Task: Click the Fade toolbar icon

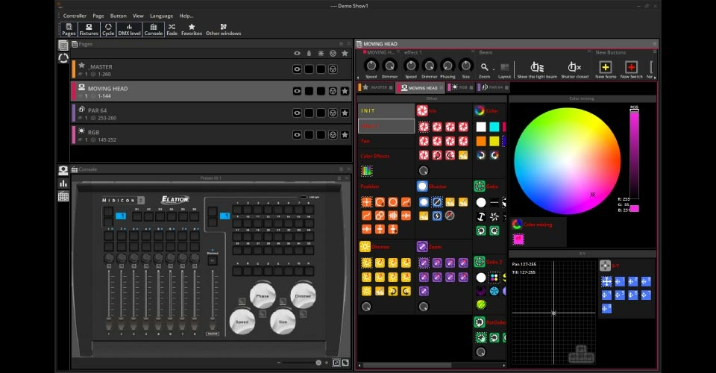Action: [x=172, y=29]
